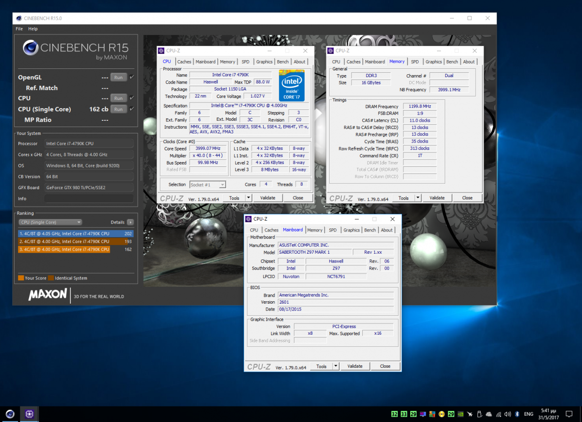The height and width of the screenshot is (422, 582).
Task: Open the clock showing 31/5/2017
Action: tap(549, 414)
